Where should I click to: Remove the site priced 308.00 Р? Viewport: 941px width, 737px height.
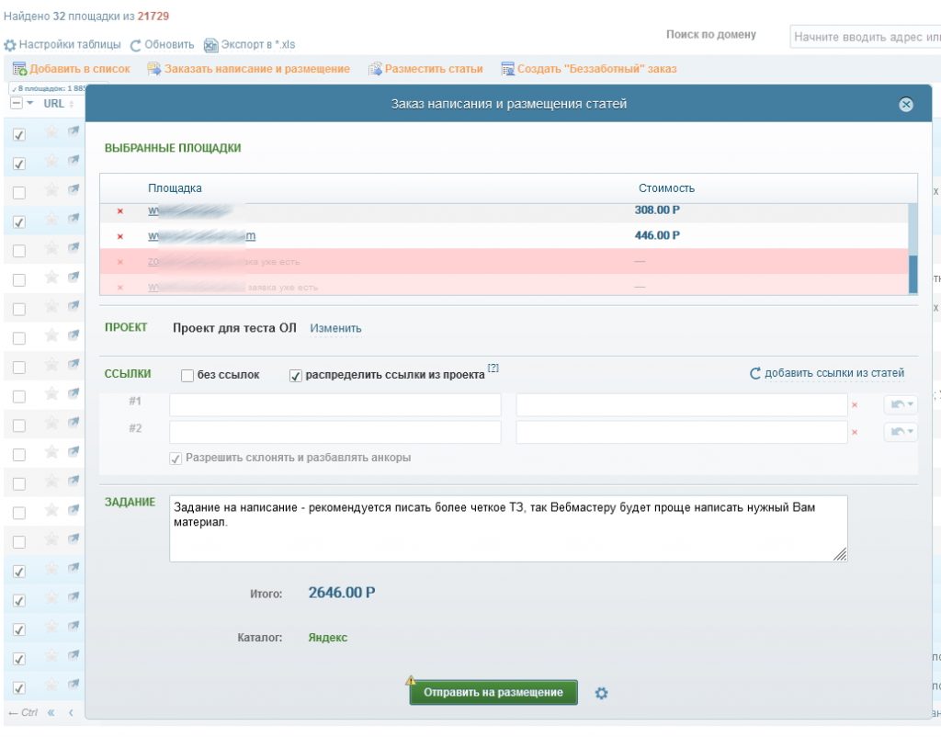click(x=120, y=211)
